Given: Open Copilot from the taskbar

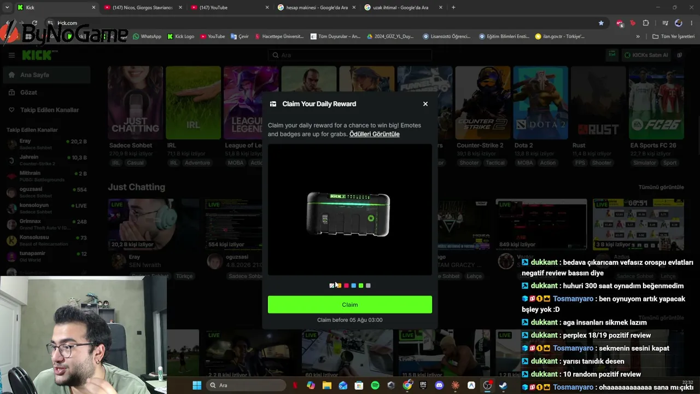Looking at the screenshot, I should point(311,385).
